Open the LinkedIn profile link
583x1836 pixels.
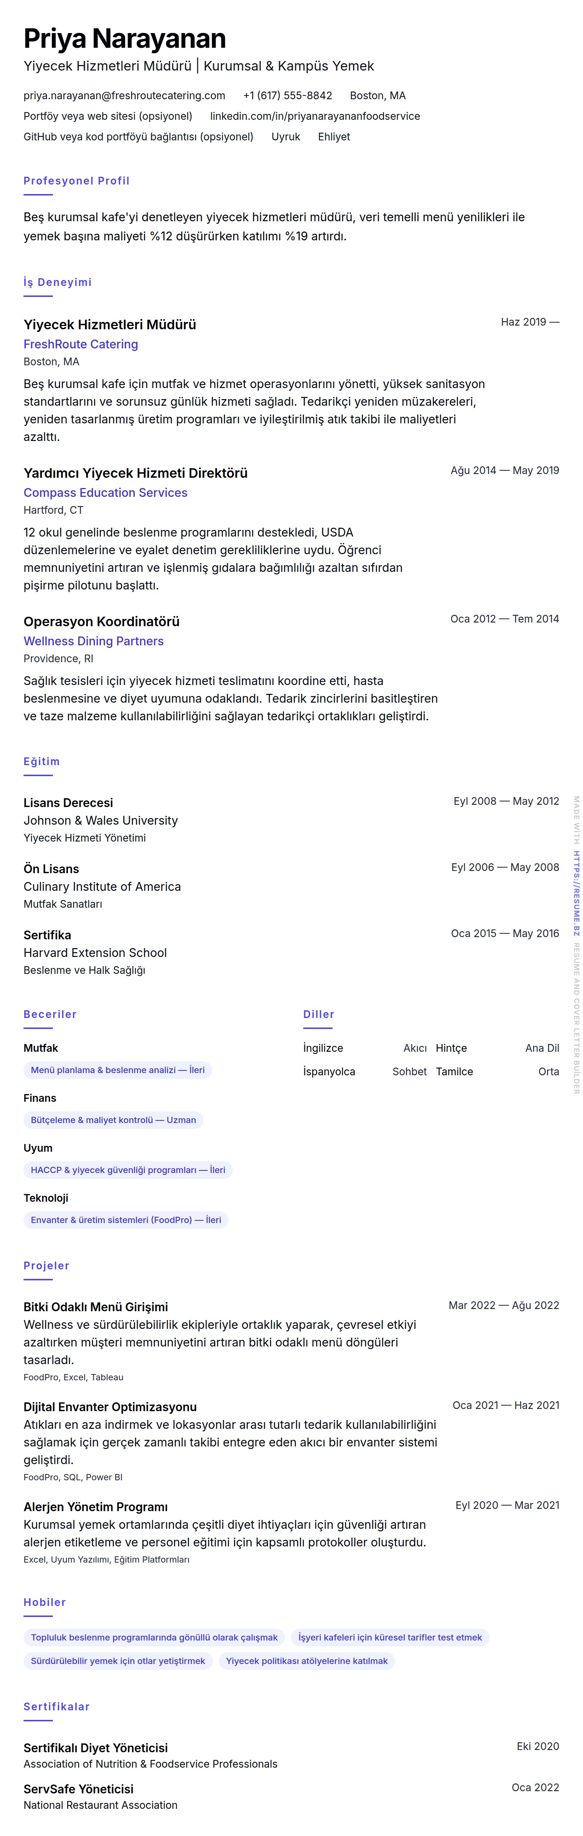pyautogui.click(x=315, y=116)
